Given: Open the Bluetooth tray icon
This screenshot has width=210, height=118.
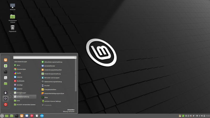Looking at the screenshot, I should tap(186, 116).
